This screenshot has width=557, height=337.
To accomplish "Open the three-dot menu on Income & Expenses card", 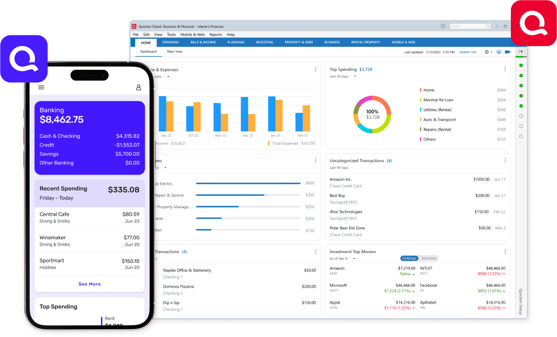I will click(x=316, y=69).
